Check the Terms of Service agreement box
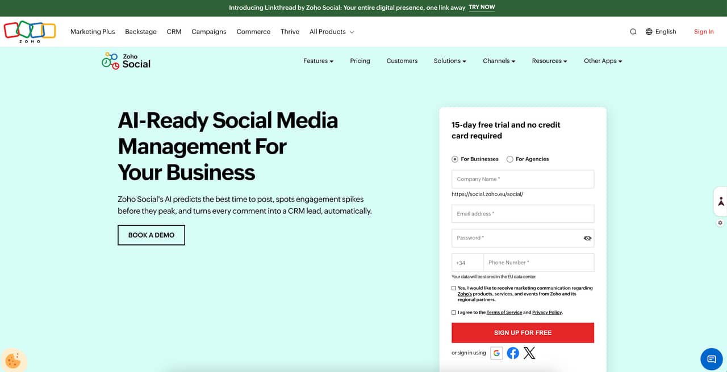The width and height of the screenshot is (727, 372). [454, 312]
